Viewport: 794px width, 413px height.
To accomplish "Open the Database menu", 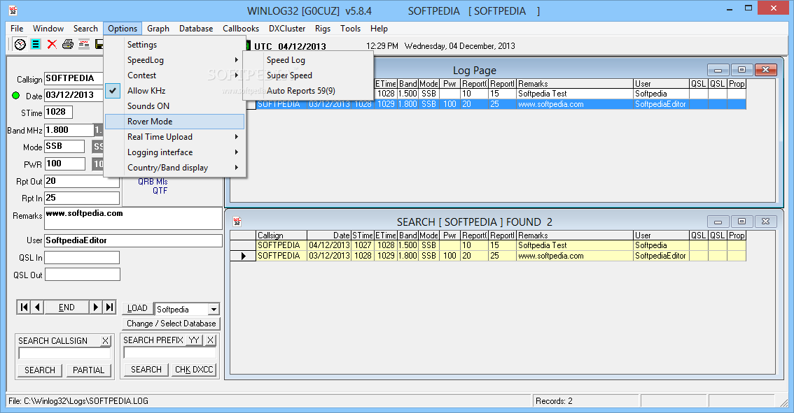I will 196,29.
